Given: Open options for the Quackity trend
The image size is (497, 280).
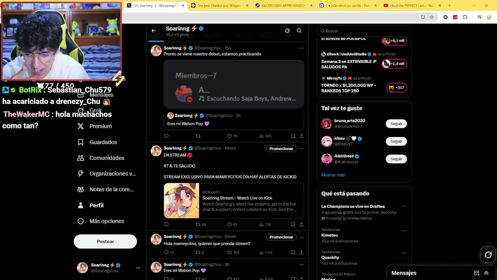Looking at the screenshot, I should (404, 253).
